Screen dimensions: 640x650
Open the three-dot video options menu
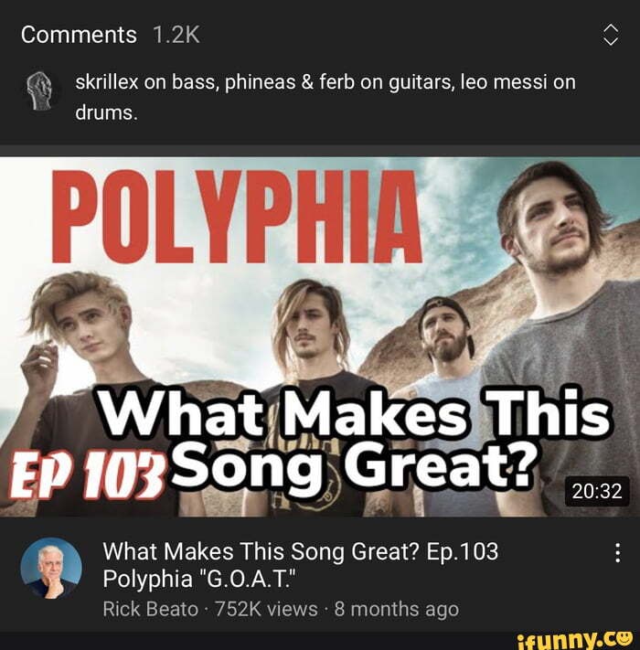pyautogui.click(x=618, y=553)
